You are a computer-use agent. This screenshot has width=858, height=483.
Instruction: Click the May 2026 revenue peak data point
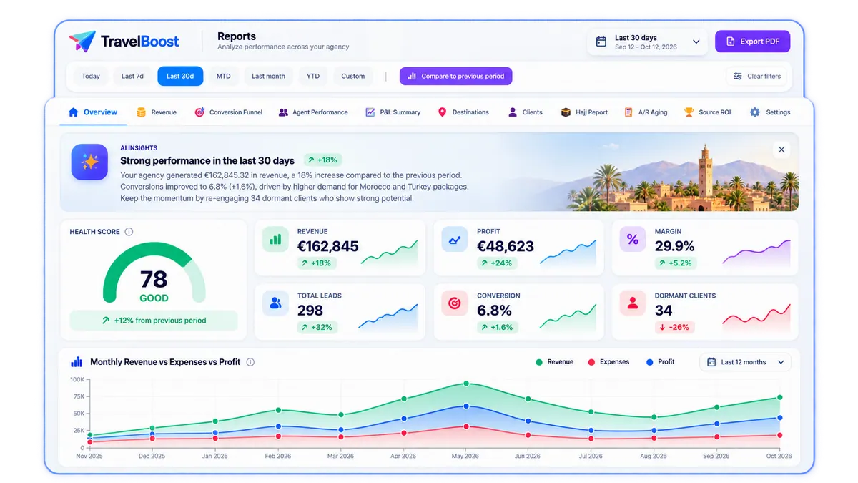click(x=466, y=384)
